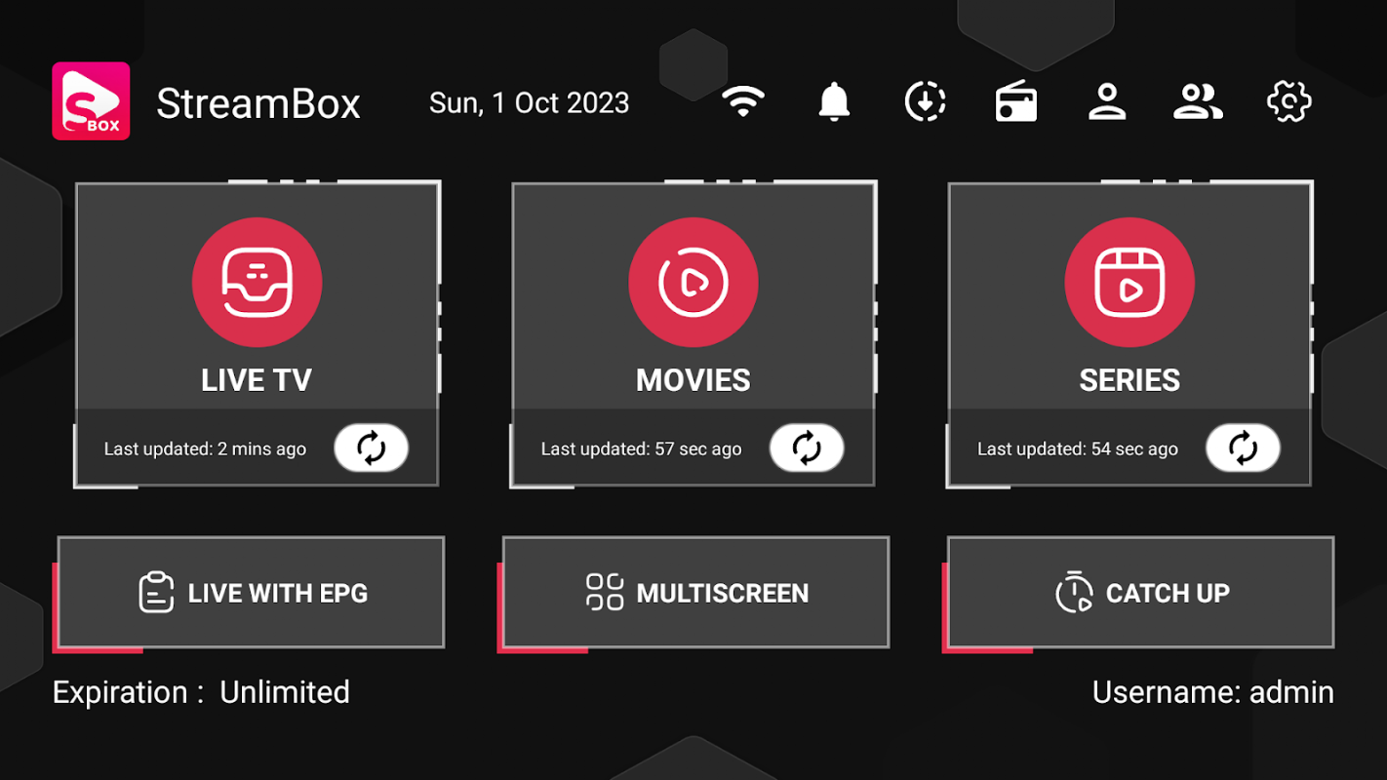This screenshot has height=780, width=1387.
Task: Click the Username: admin text
Action: pyautogui.click(x=1213, y=692)
